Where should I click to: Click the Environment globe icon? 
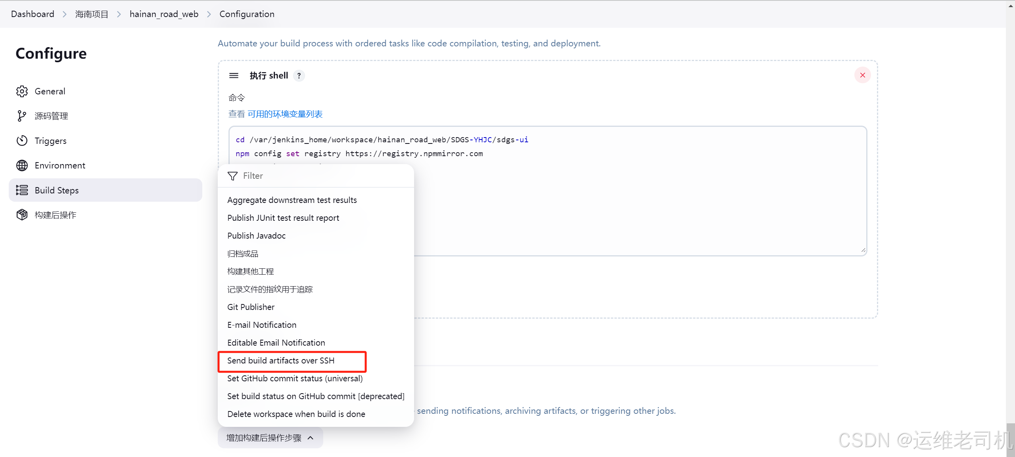click(22, 165)
